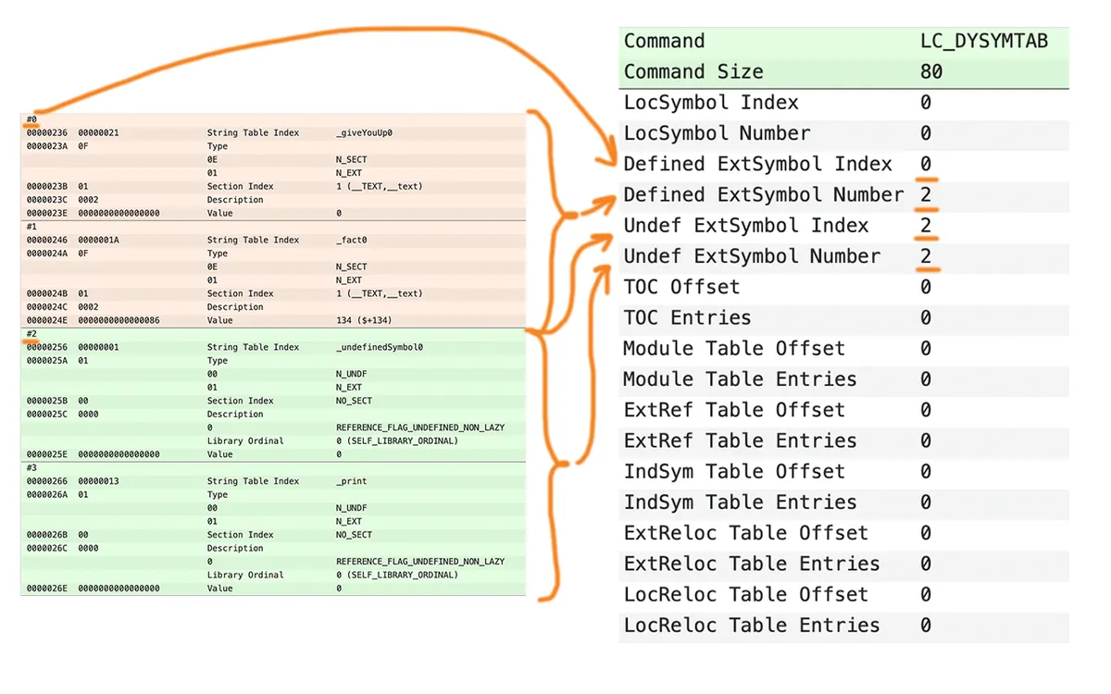Select the IndSym Table Offset row
The width and height of the screenshot is (1111, 694).
click(x=843, y=472)
